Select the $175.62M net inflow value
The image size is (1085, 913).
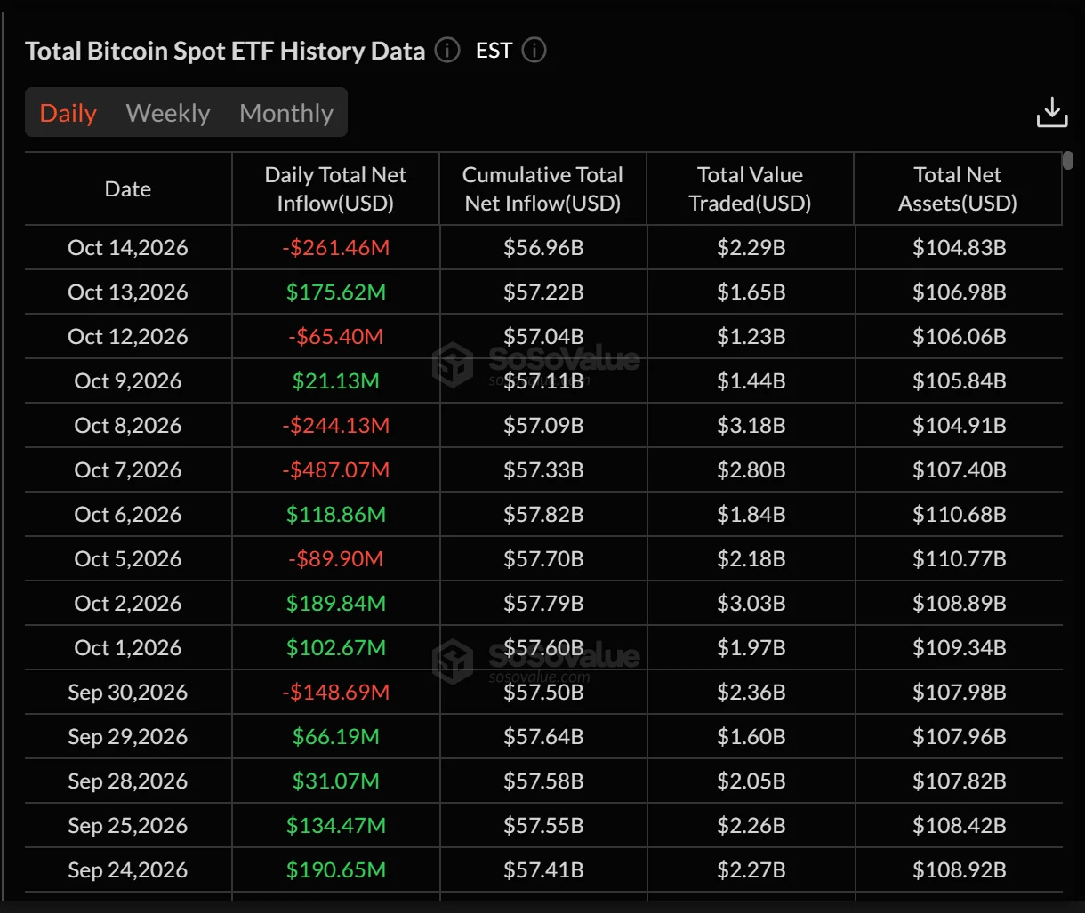335,292
